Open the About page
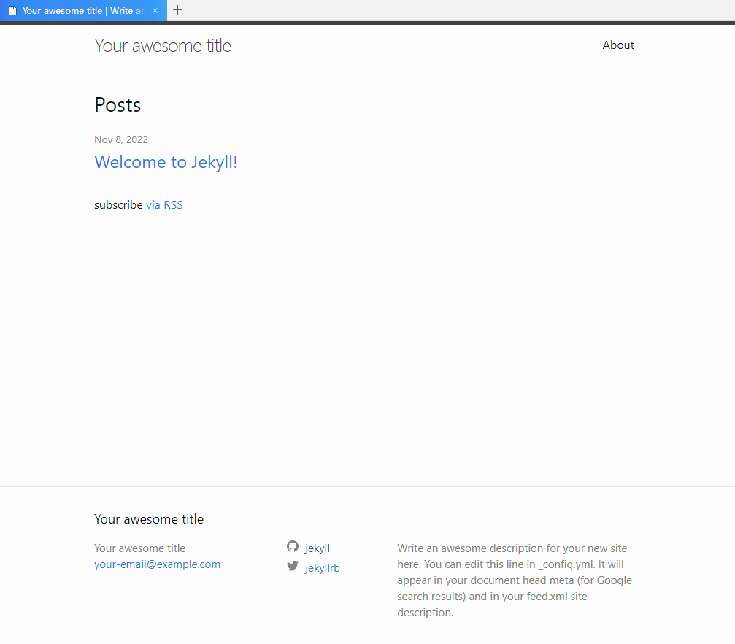The image size is (735, 644). [x=618, y=45]
